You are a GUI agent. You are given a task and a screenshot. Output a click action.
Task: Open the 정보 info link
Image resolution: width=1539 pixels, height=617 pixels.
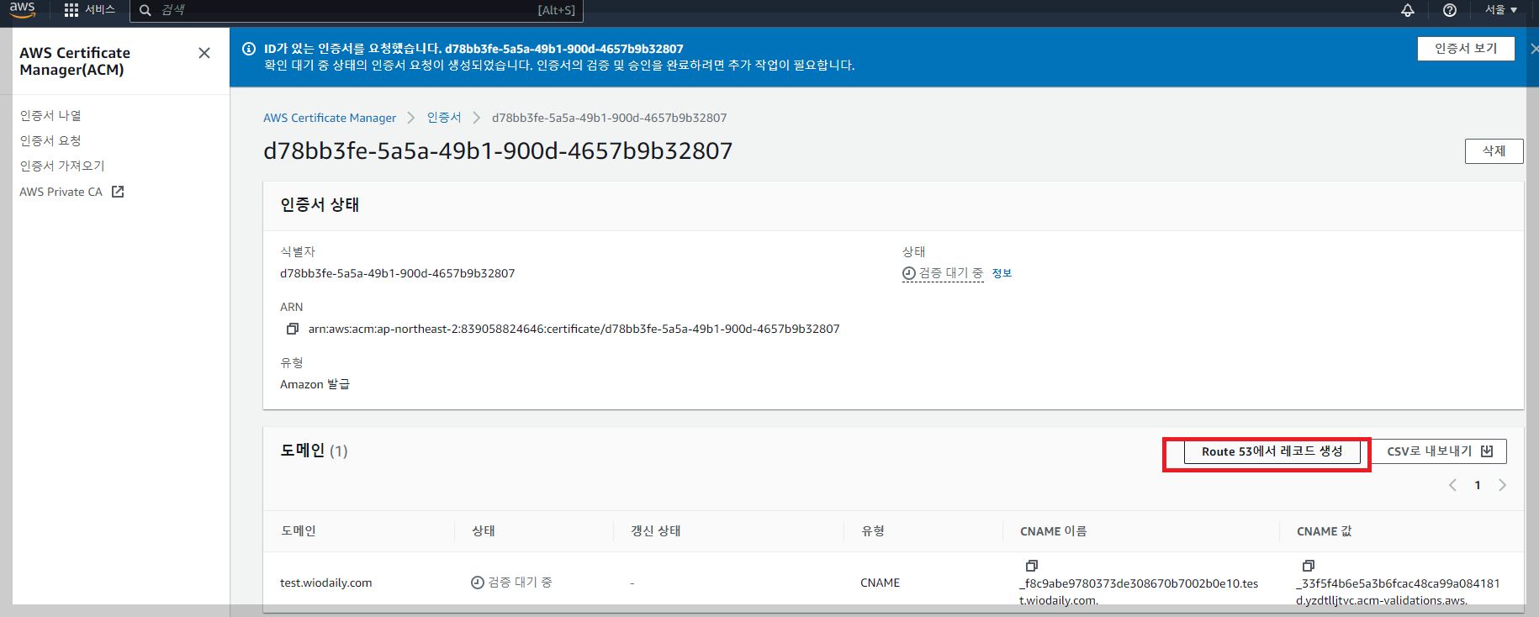[1002, 273]
